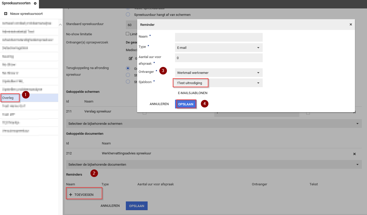Click the plus icon beside Nieuw spreekuursoort
Screen dimensions: 367x215
tap(6, 14)
